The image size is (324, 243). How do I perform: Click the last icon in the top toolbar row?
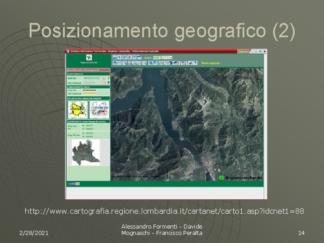coord(139,57)
